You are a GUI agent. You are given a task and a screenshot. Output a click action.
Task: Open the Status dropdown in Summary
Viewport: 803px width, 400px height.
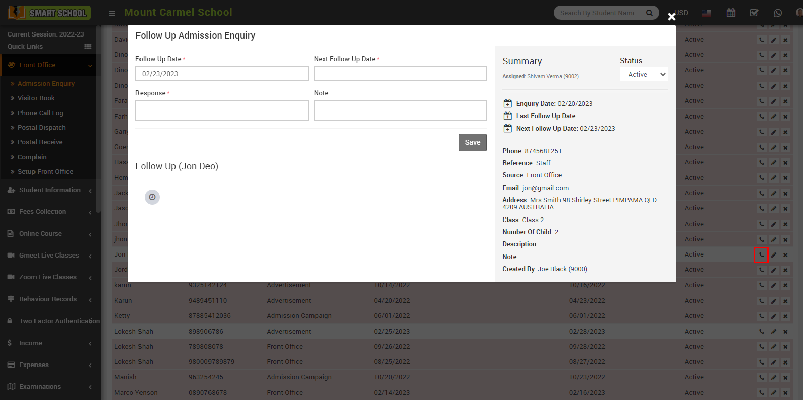pos(644,74)
